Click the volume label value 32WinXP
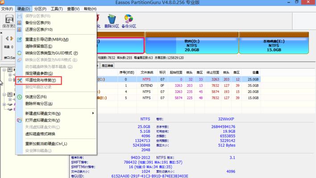 coord(226,119)
